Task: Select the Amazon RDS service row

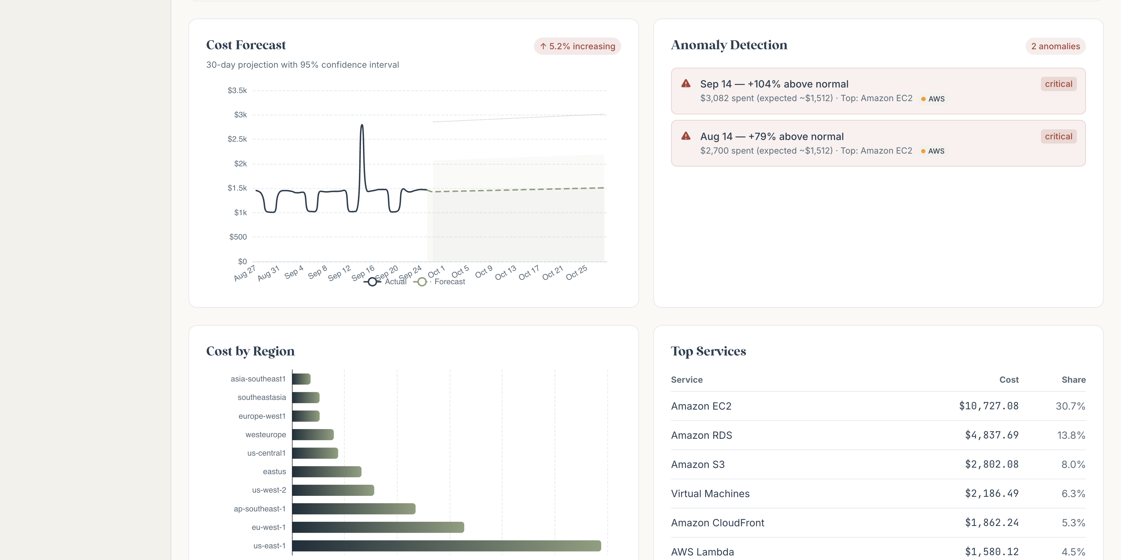Action: tap(878, 435)
